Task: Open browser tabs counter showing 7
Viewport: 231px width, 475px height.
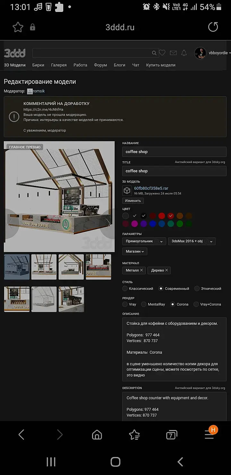Action: pyautogui.click(x=172, y=435)
